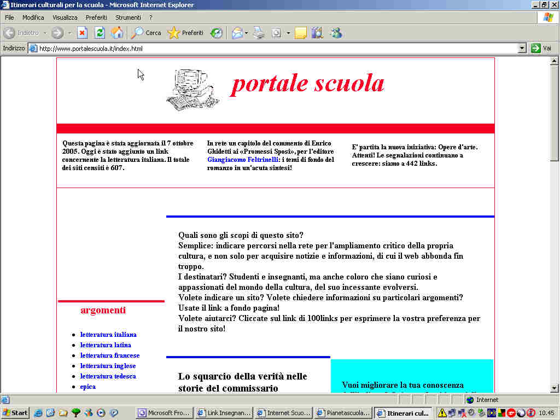
Task: Click the Research book toolbar icon
Action: [x=317, y=33]
